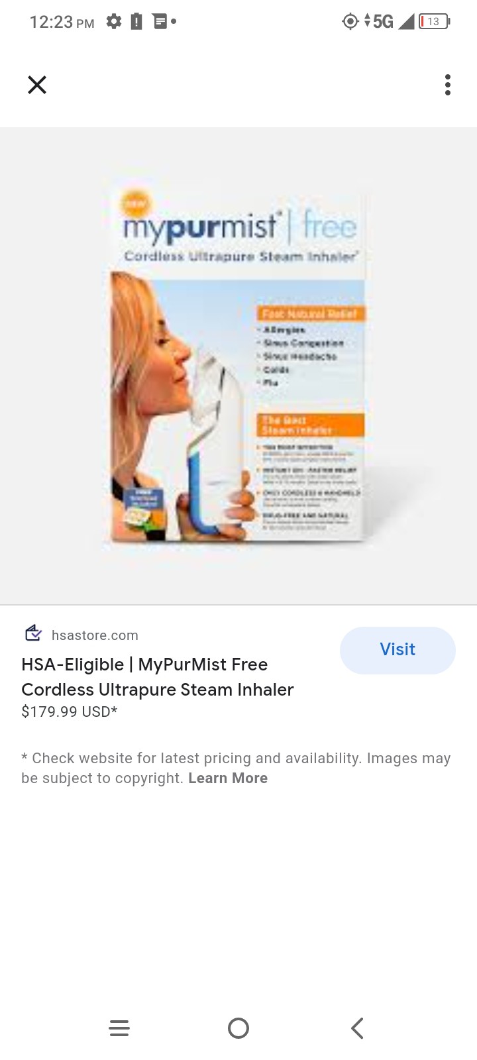Tap the 12:23 PM clock
This screenshot has height=1060, width=477.
[62, 23]
